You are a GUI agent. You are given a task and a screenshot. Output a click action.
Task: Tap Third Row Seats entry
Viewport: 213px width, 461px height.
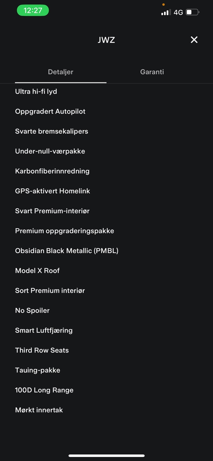(42, 350)
